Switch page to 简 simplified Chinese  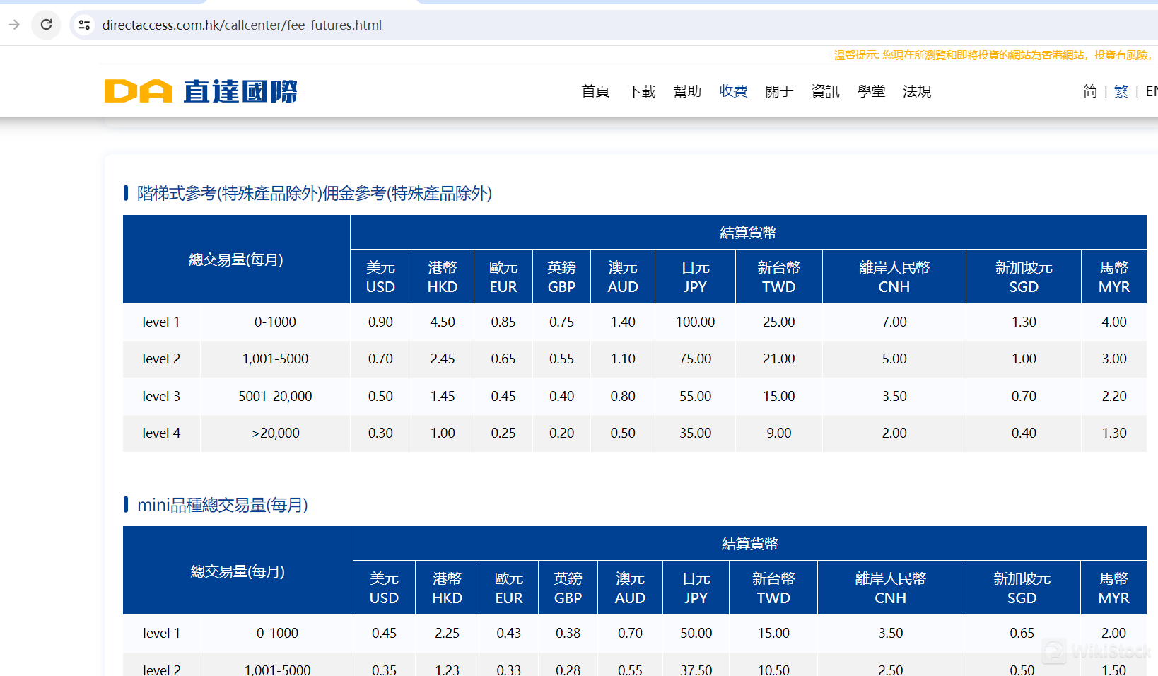point(1089,91)
